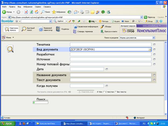The image size is (168, 126).
Task: Select the Без текста radio option
Action: click(115, 92)
